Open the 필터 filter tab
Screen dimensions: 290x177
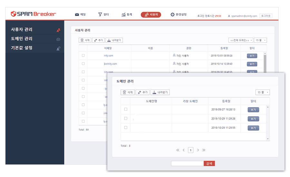103,14
